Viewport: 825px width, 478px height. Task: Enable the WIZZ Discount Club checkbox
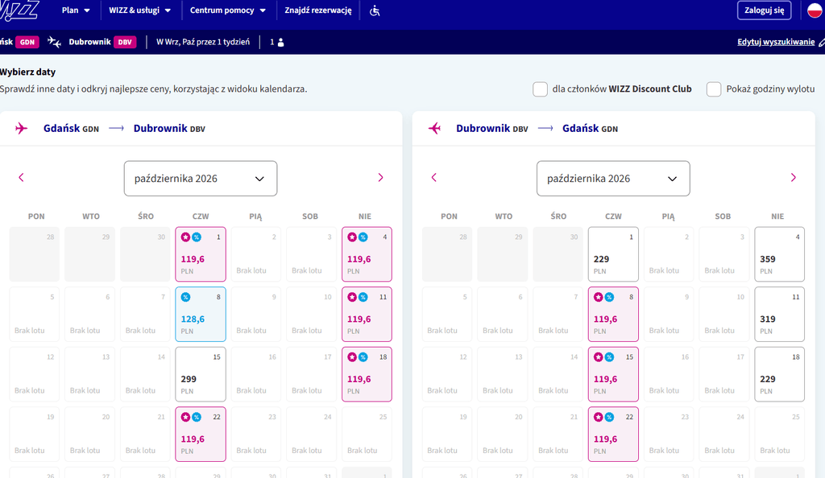540,89
